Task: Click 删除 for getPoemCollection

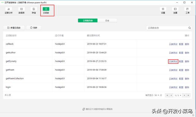Action: (x=187, y=79)
